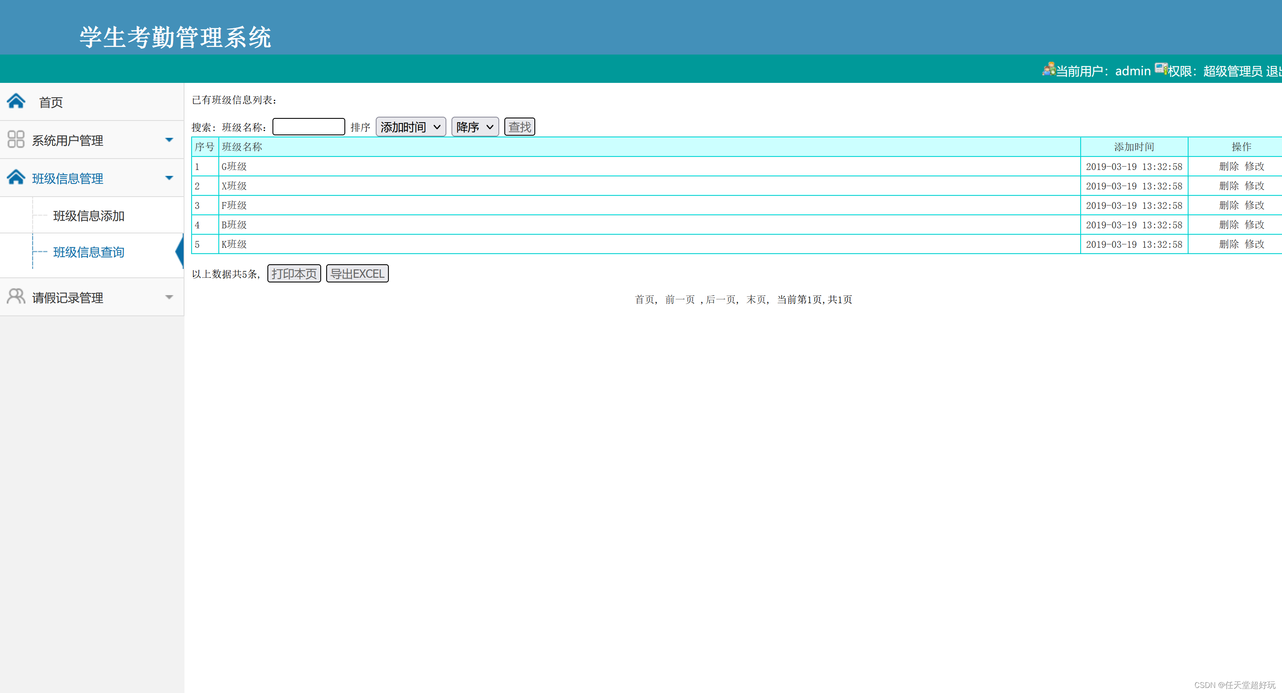Screen dimensions: 1282x693
Task: Modify the F班级 row
Action: 1254,205
